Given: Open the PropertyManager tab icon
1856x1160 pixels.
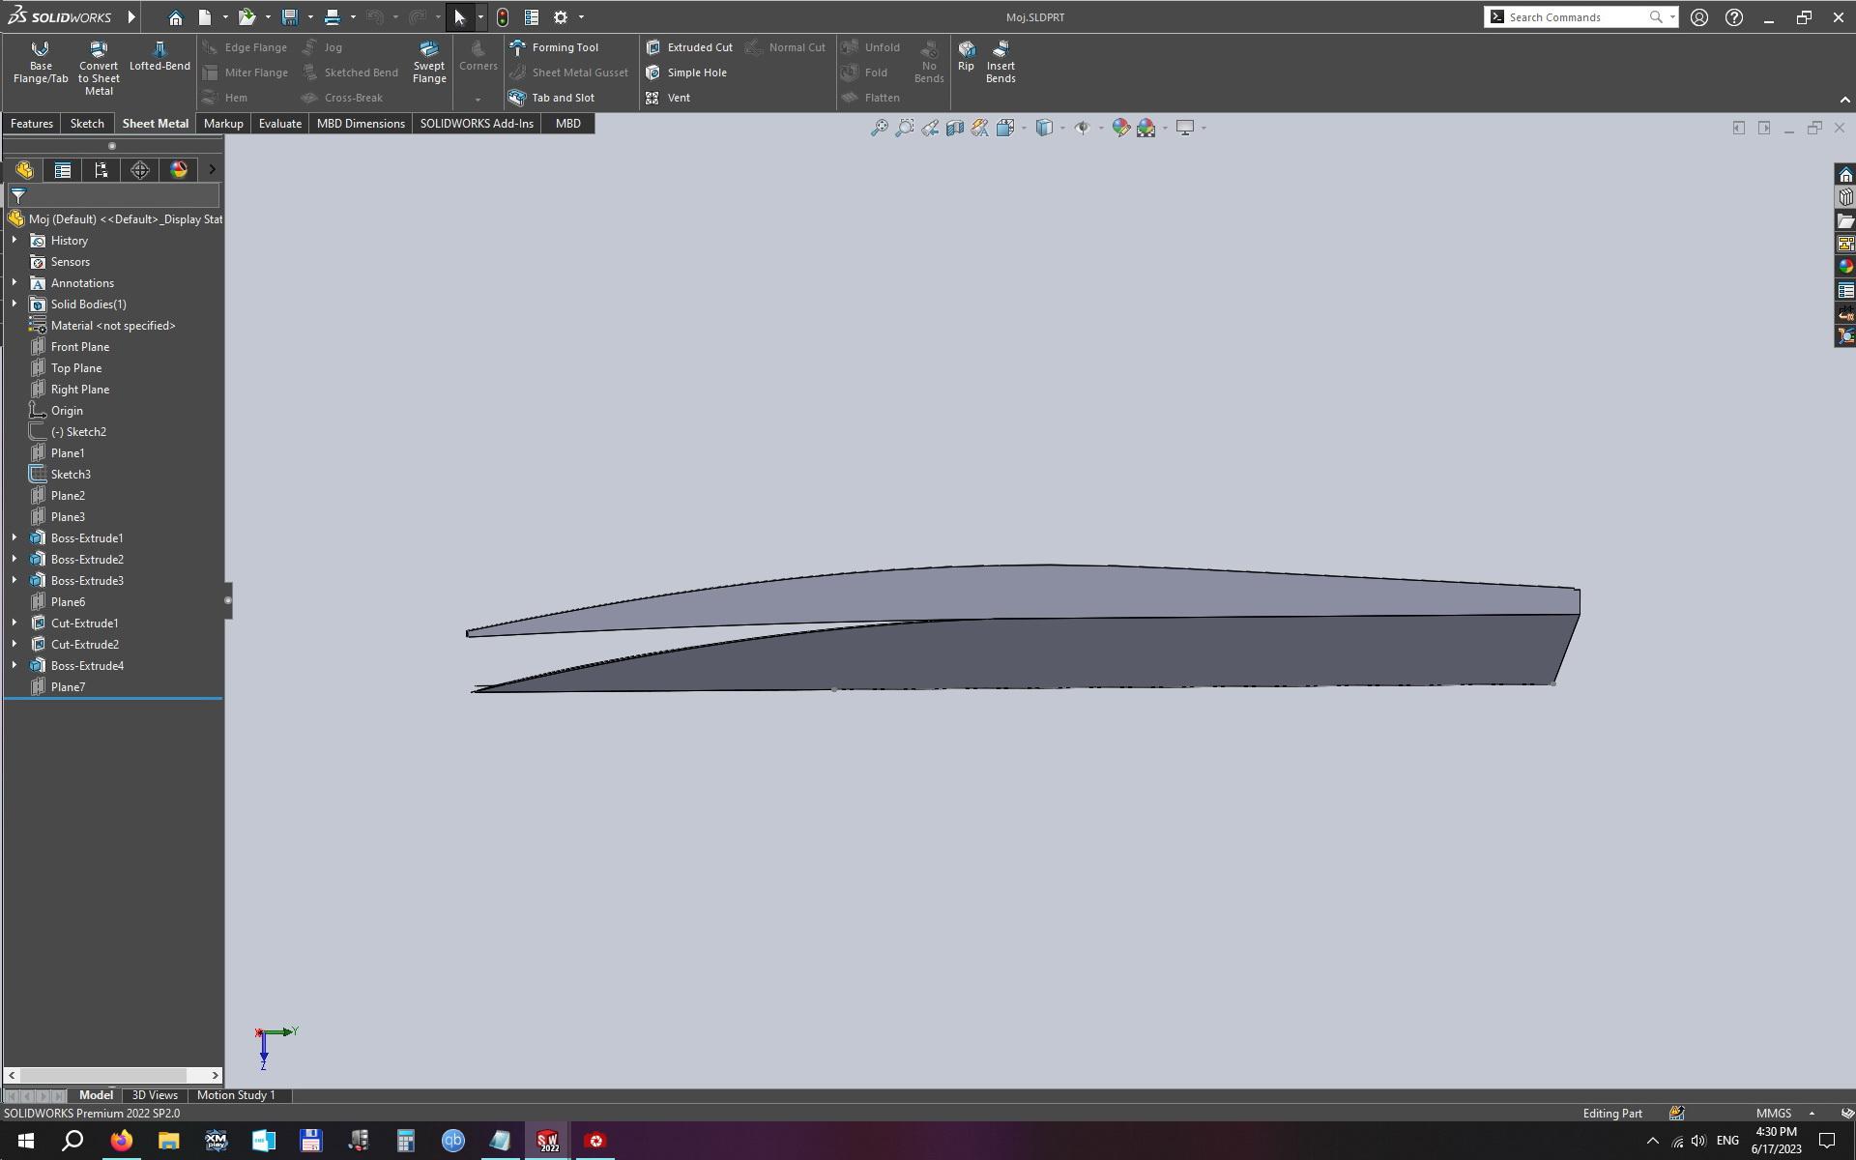Looking at the screenshot, I should (x=63, y=170).
